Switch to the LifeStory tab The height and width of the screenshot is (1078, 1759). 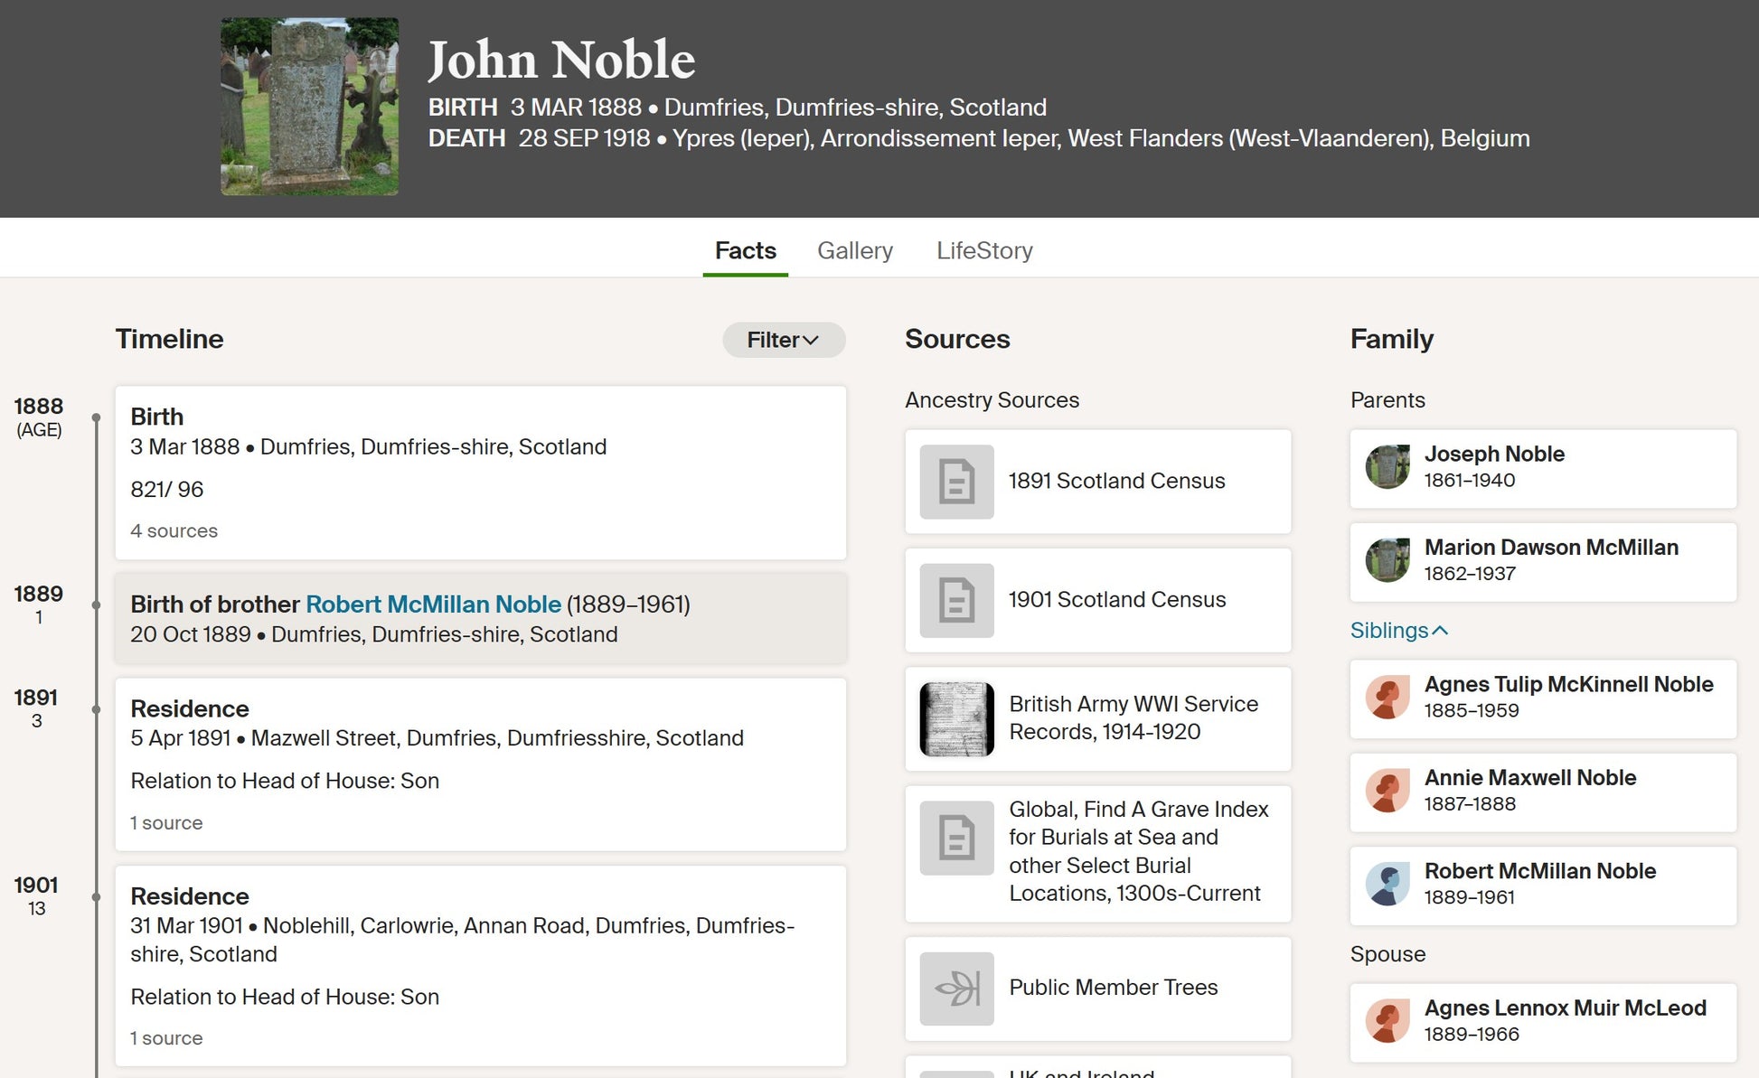tap(984, 250)
